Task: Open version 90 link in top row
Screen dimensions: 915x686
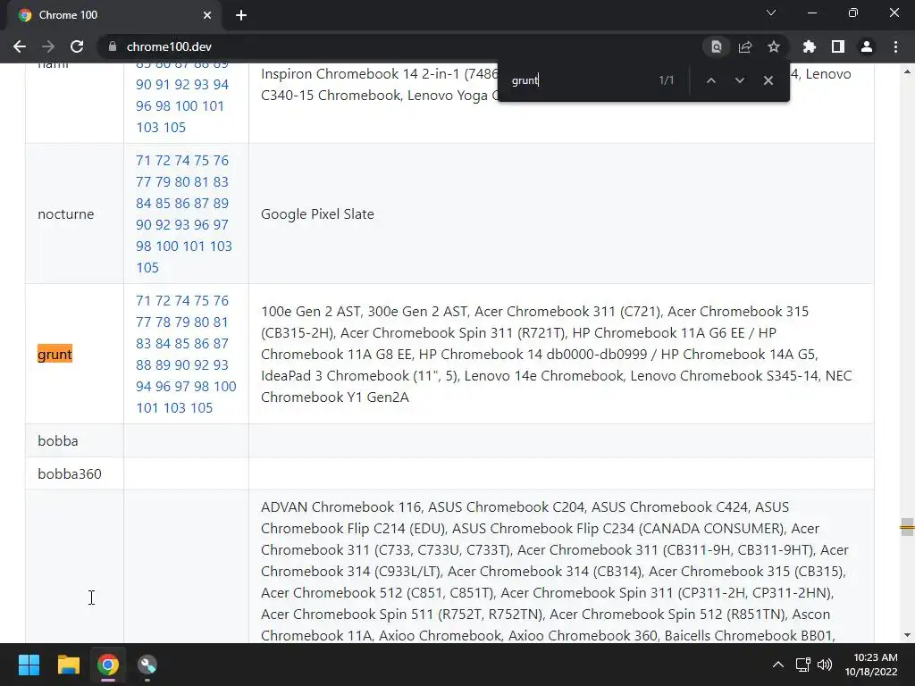Action: point(144,84)
